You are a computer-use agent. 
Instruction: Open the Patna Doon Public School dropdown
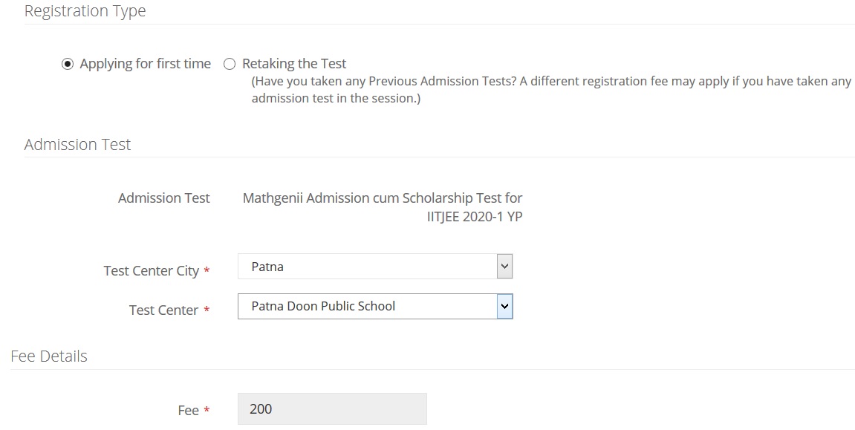coord(367,306)
